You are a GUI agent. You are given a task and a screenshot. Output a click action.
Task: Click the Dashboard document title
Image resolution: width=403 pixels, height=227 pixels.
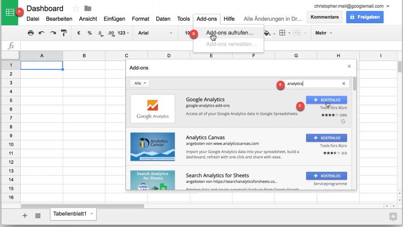coord(45,9)
